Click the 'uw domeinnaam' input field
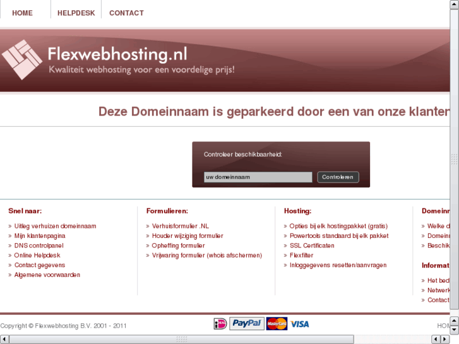 258,177
